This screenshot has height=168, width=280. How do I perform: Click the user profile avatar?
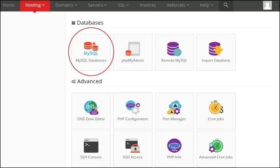pos(267,5)
